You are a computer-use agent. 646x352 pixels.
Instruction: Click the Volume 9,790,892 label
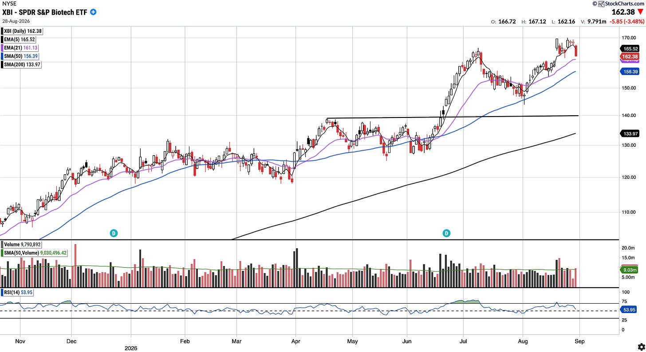tap(22, 244)
